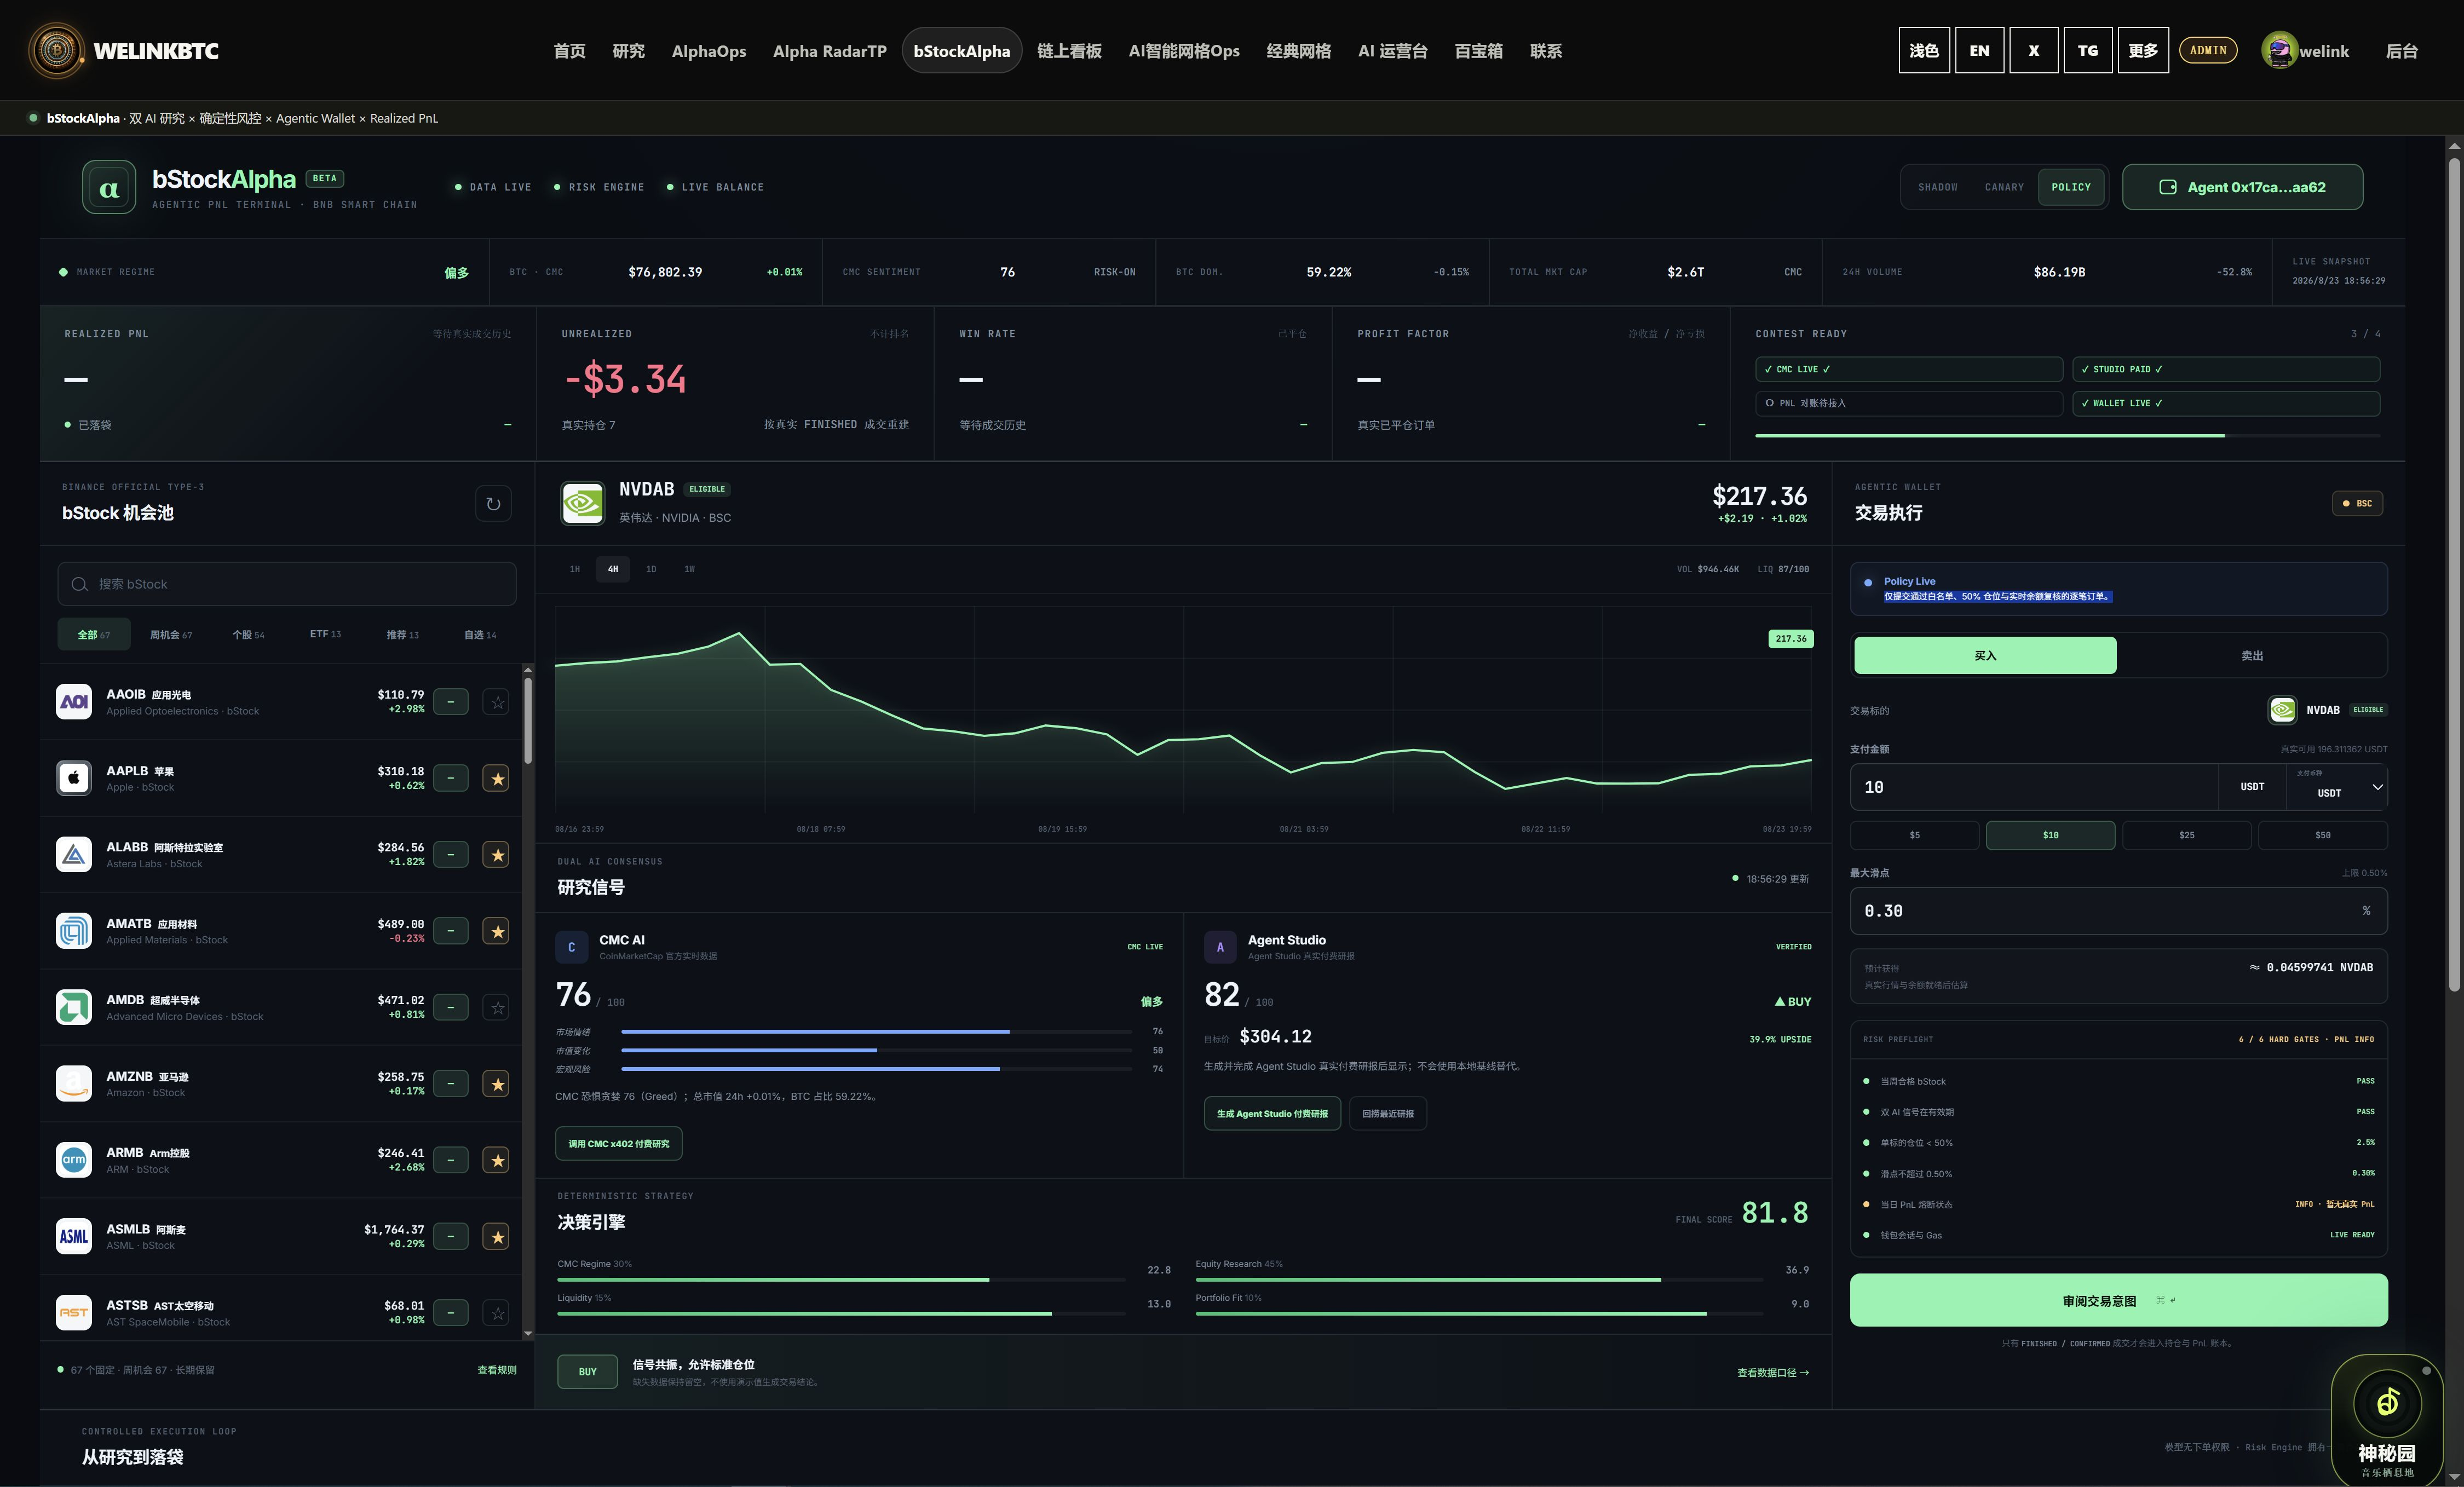This screenshot has width=2464, height=1487.
Task: Click the ALABB Astera Labs logo
Action: pos(74,855)
